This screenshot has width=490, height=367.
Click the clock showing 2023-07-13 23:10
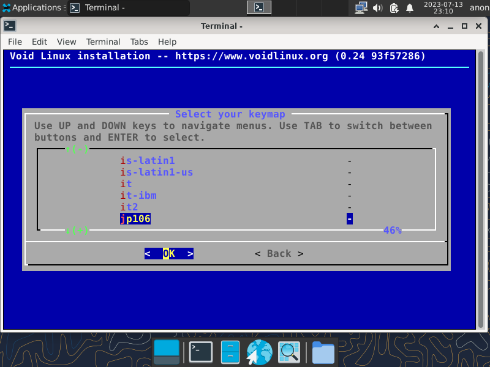pos(443,7)
